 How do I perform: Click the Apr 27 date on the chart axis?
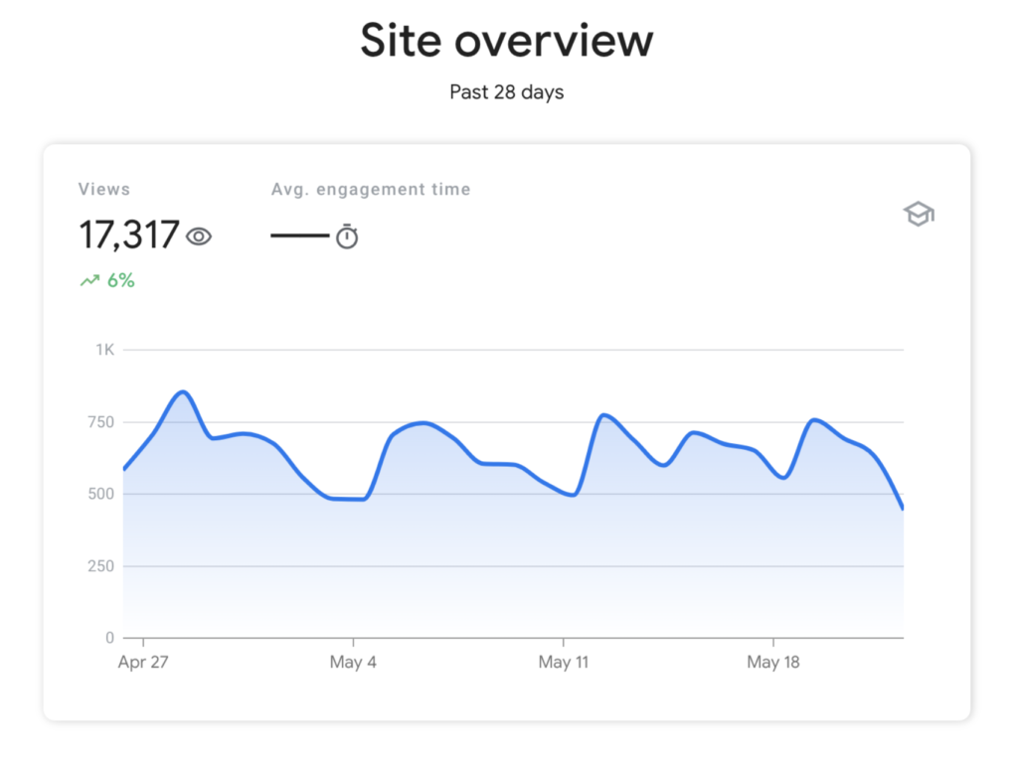143,663
